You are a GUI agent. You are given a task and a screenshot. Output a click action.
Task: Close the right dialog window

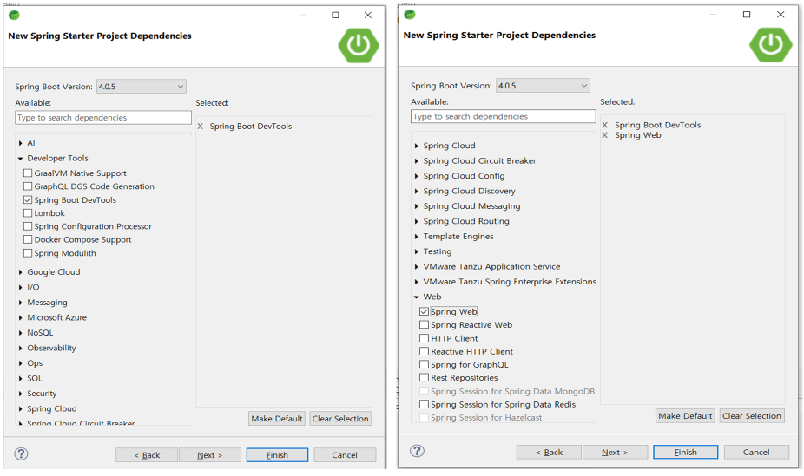click(x=781, y=15)
